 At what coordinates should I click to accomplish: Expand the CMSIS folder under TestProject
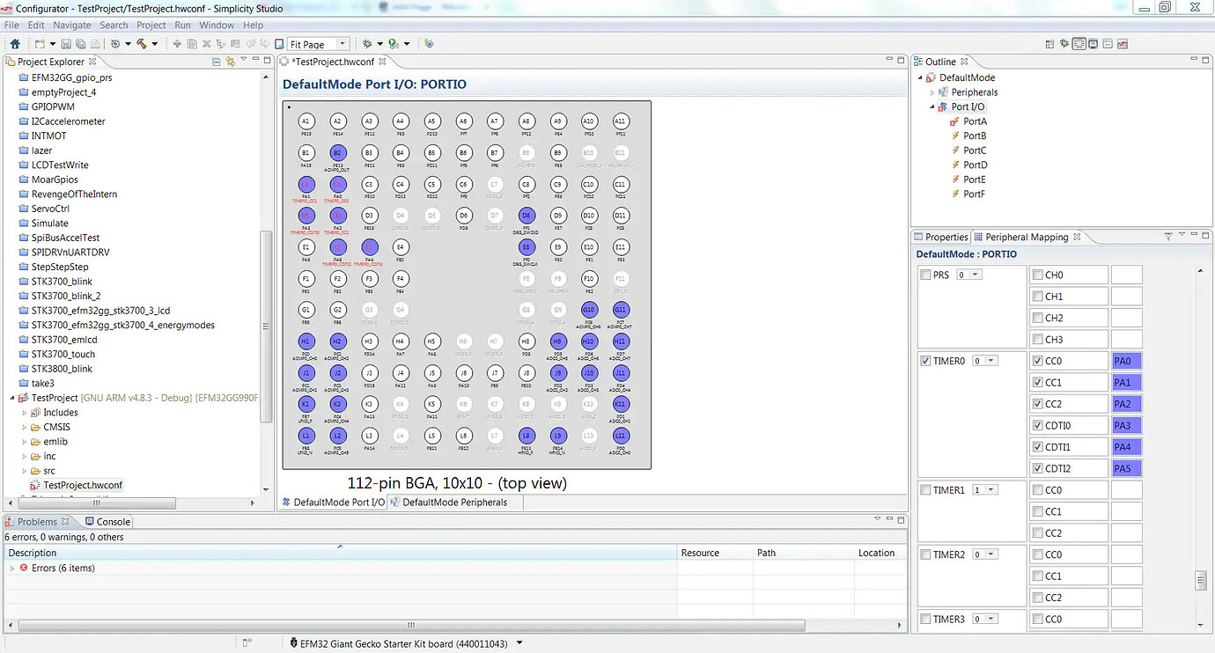(26, 427)
